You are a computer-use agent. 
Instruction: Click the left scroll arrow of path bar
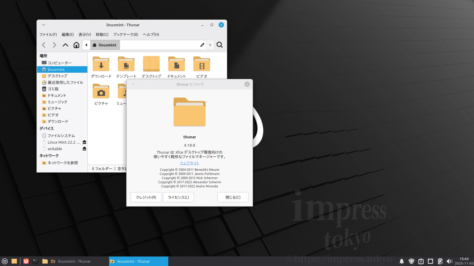(86, 45)
